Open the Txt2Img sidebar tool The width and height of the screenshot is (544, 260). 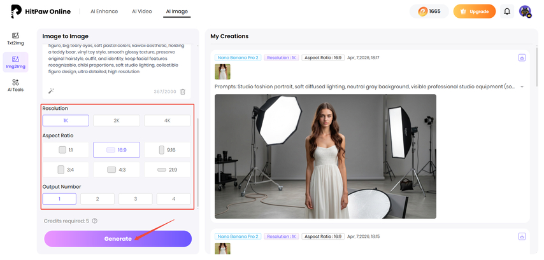(x=15, y=39)
